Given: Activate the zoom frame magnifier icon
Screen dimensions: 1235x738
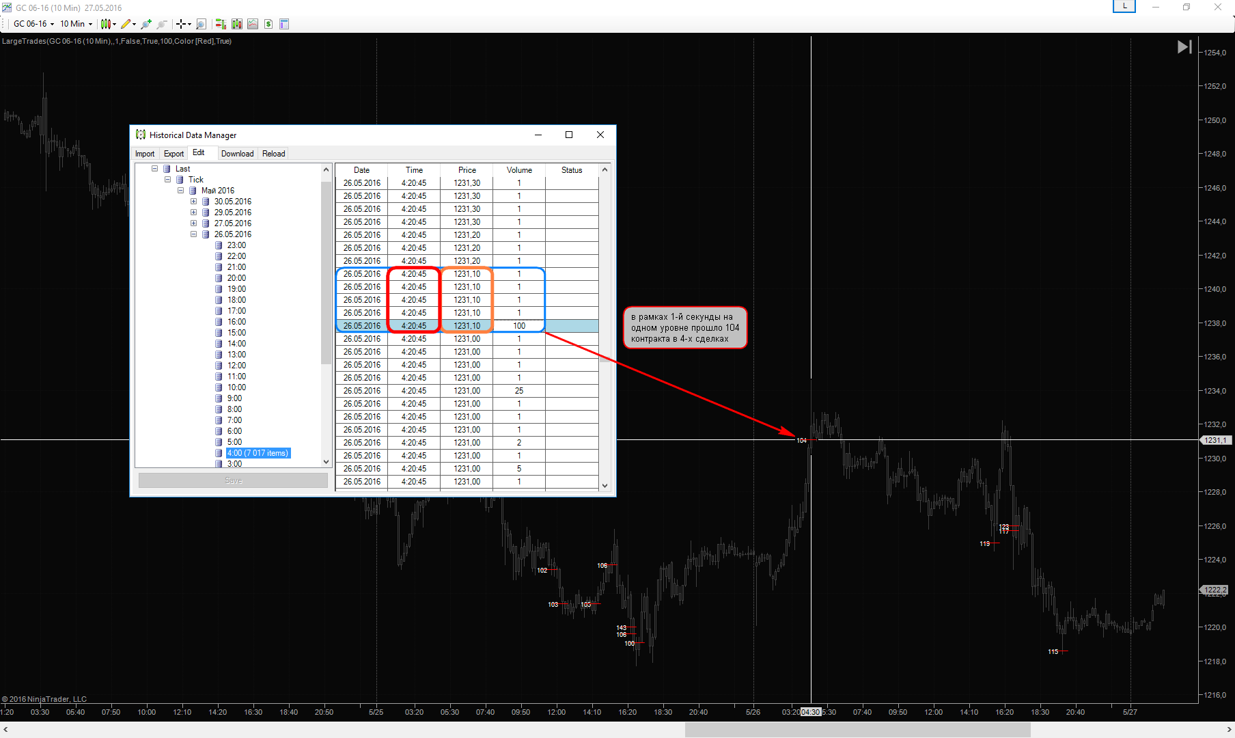Looking at the screenshot, I should pyautogui.click(x=201, y=24).
